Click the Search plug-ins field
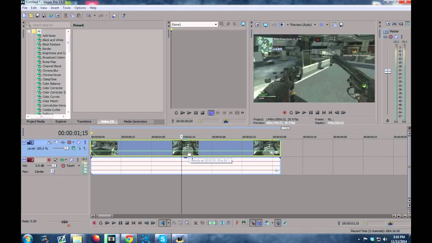Viewport: 432px width, 243px height. 48,25
